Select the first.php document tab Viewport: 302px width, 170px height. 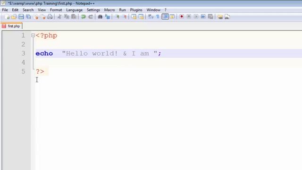[11, 26]
